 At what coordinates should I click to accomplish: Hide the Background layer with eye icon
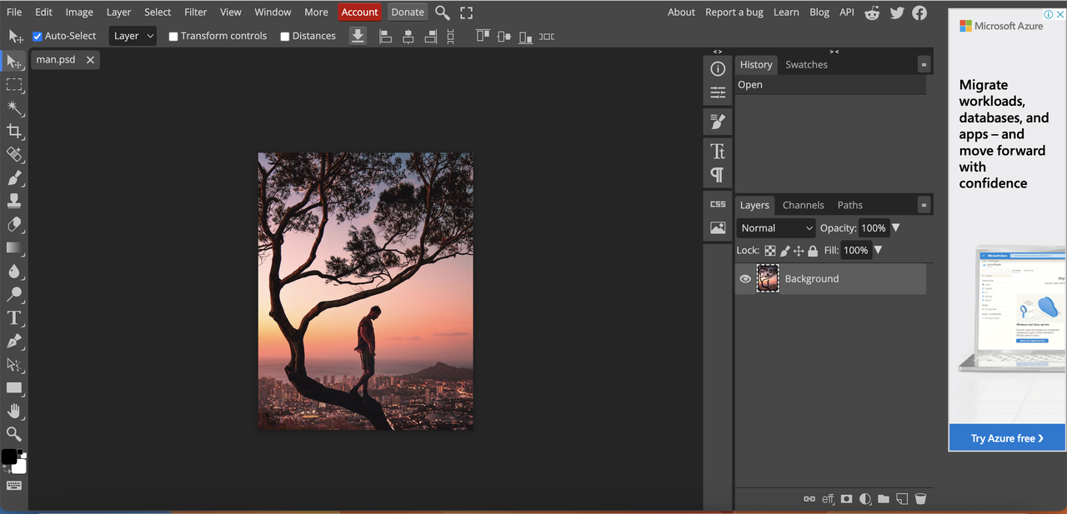pos(745,279)
